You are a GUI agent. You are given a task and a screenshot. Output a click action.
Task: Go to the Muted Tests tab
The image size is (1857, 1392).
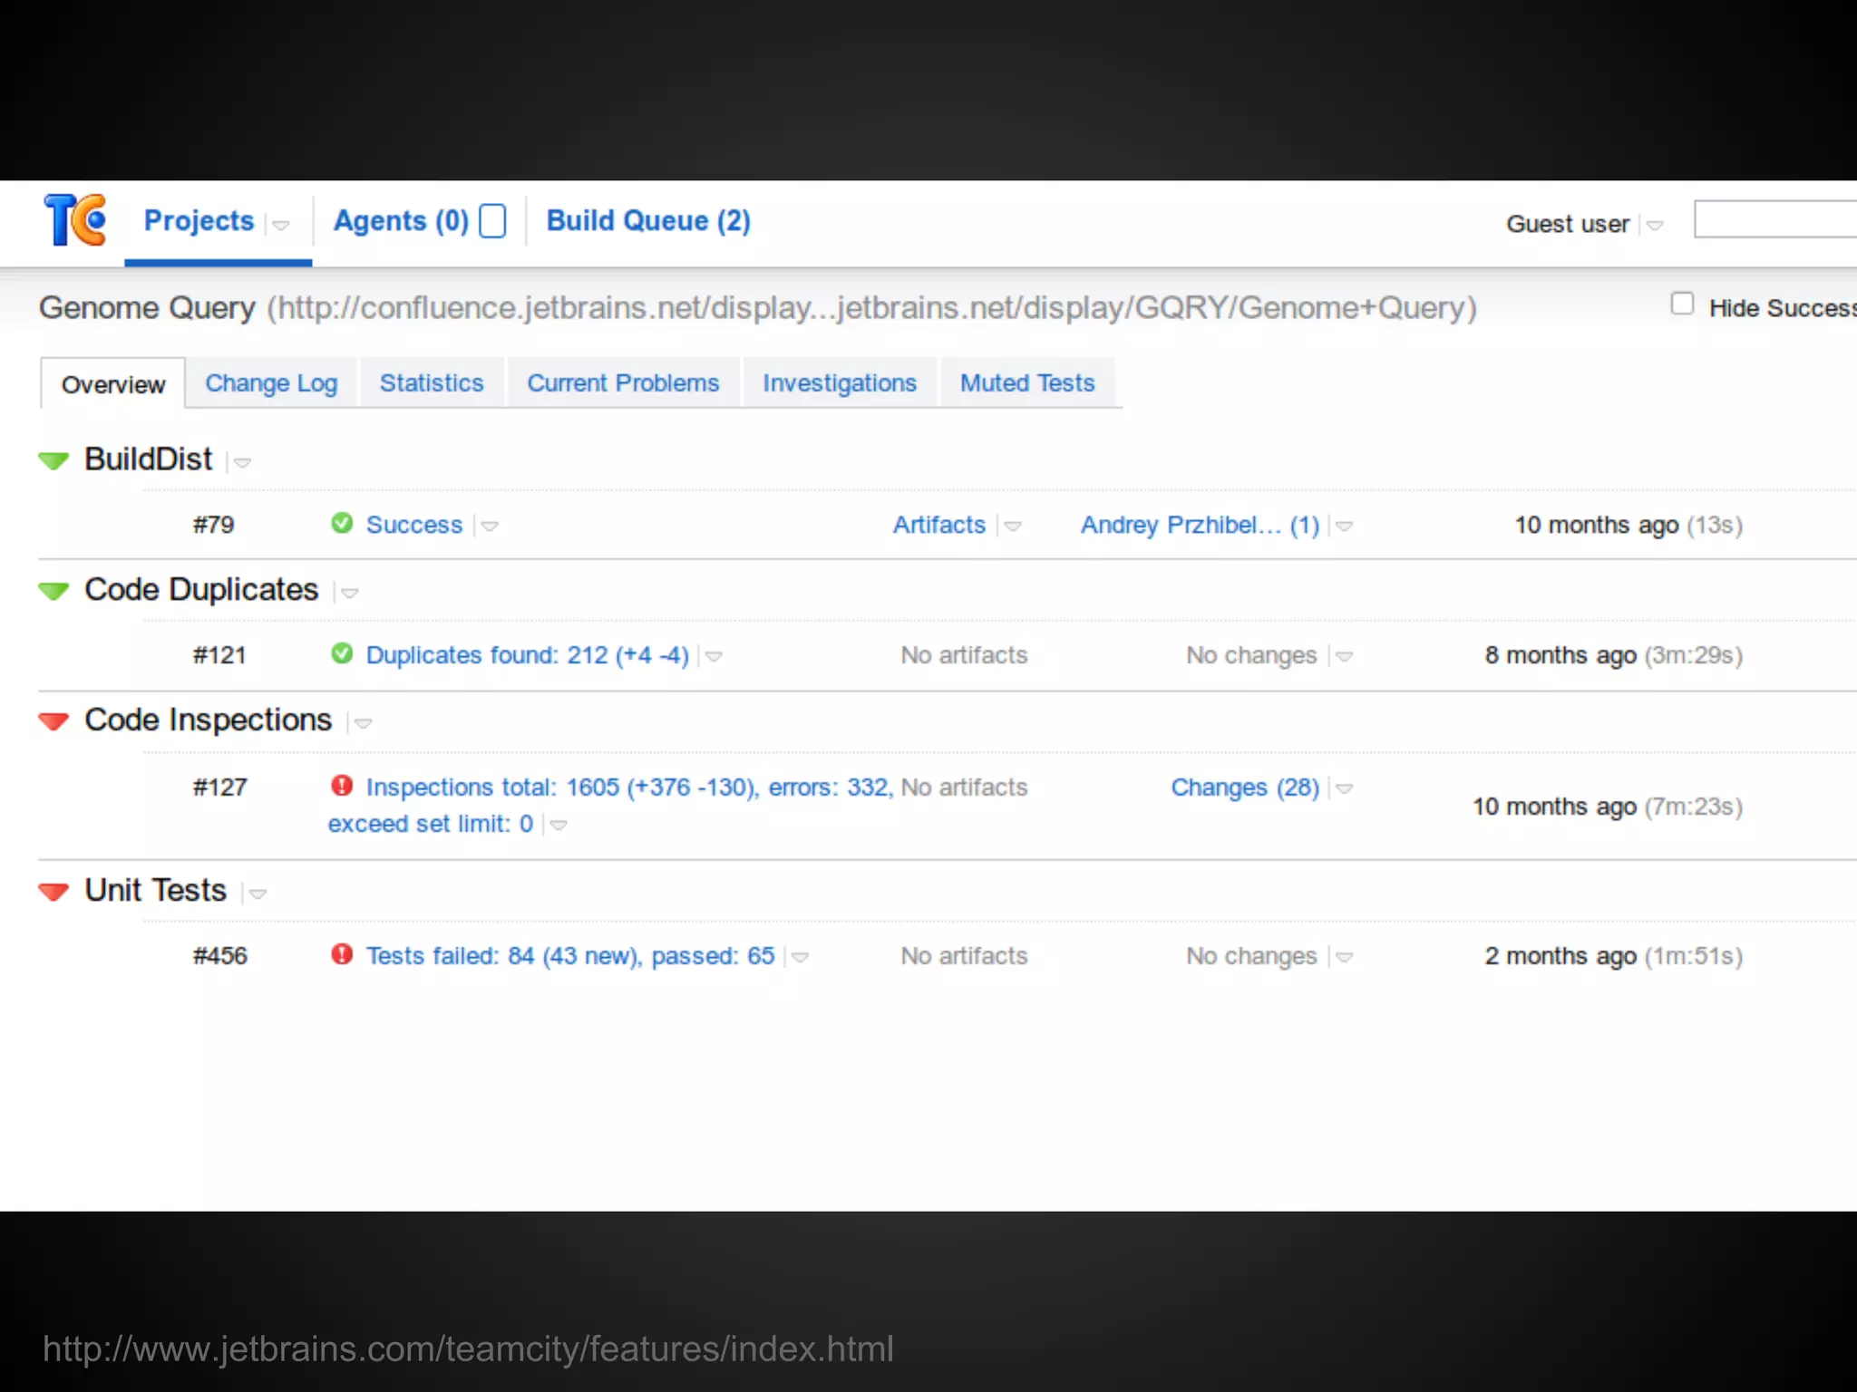click(x=1027, y=383)
